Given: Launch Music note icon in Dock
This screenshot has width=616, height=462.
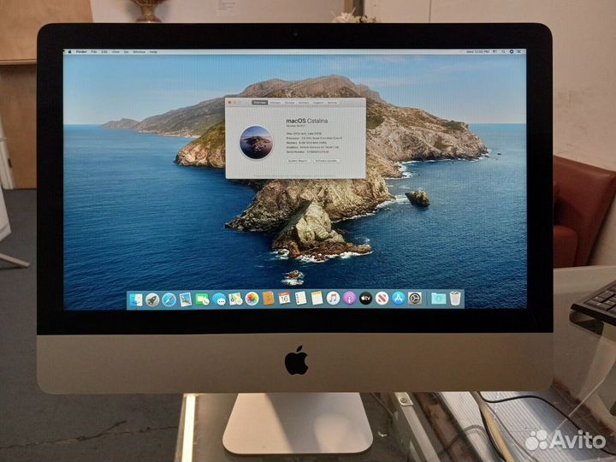Looking at the screenshot, I should (333, 299).
